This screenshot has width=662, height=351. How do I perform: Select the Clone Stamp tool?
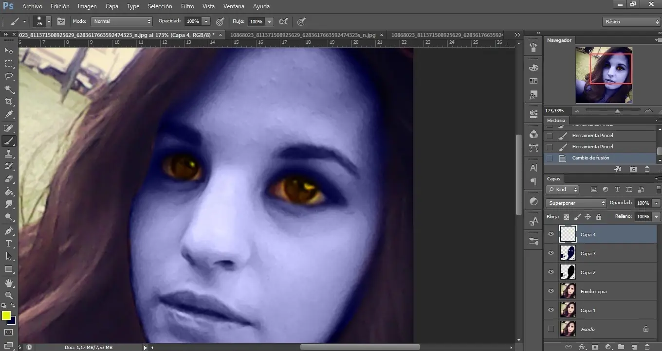click(x=9, y=154)
